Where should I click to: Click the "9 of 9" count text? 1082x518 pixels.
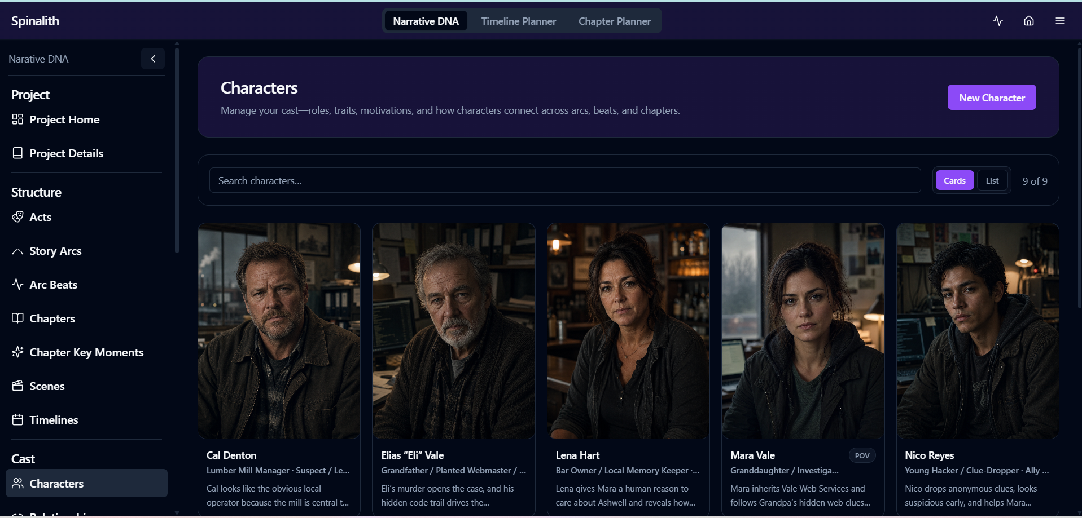tap(1035, 181)
